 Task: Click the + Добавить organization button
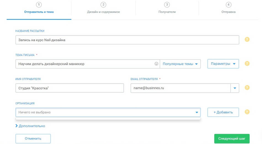click(x=223, y=112)
